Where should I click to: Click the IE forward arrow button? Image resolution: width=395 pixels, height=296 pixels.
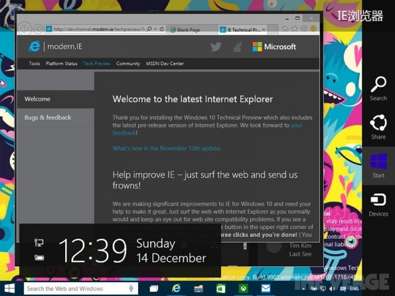(38, 29)
